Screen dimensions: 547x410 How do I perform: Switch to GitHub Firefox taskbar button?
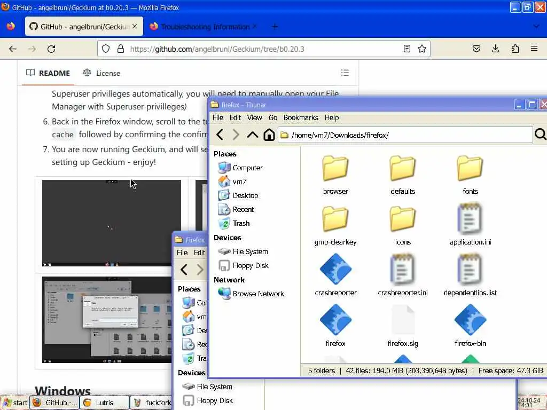pos(54,403)
